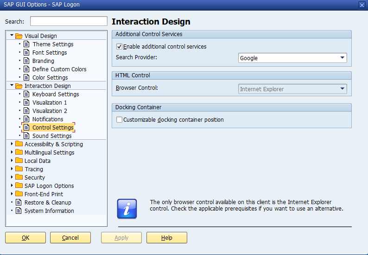Collapse the Visual Design folder
Image resolution: width=368 pixels, height=255 pixels.
pos(12,35)
